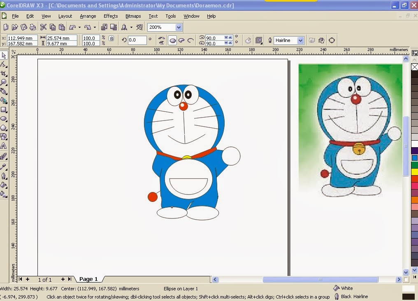Click the Copy icon in the toolbar
Viewport: 418px width, 301px height.
point(53,27)
